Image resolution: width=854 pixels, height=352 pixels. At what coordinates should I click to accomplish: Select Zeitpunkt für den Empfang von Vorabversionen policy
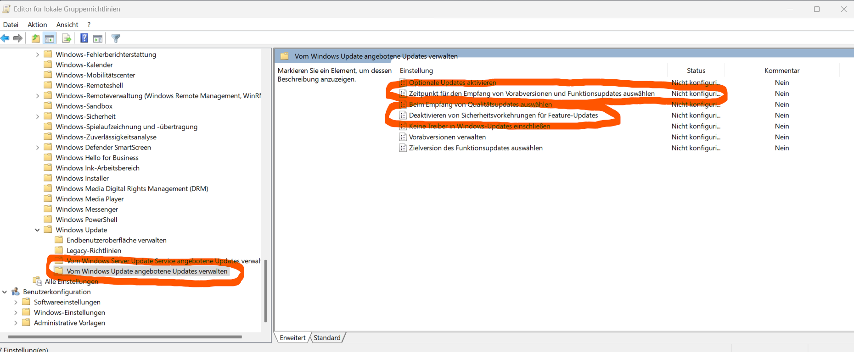(532, 93)
